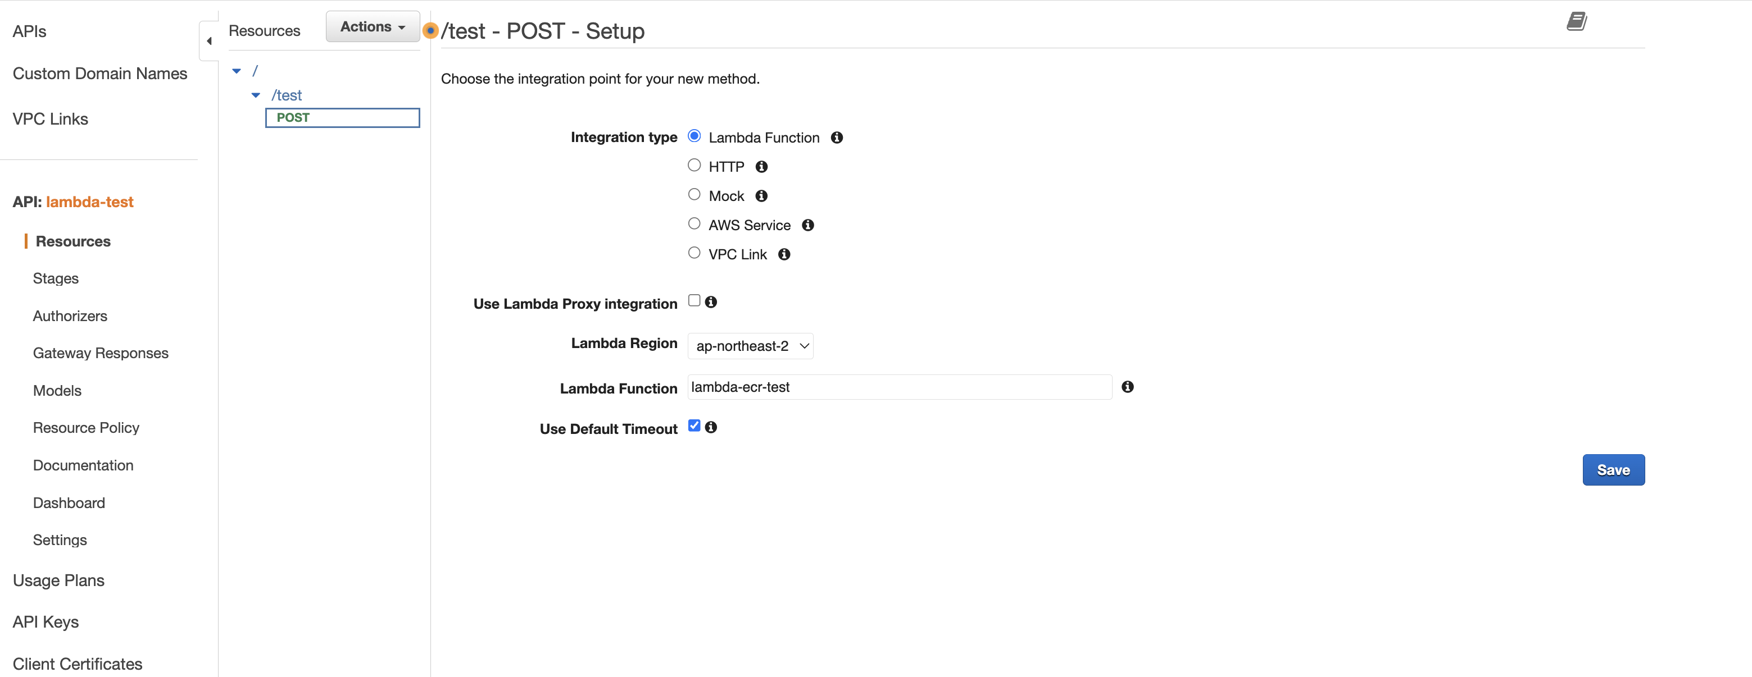The width and height of the screenshot is (1752, 677).
Task: Click the info icon beside AWS Service
Action: point(807,225)
